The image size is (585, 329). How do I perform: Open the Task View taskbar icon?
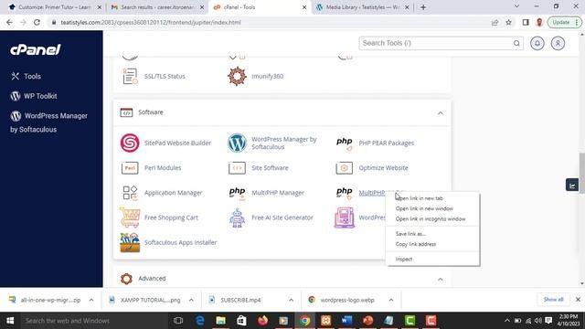tap(178, 321)
